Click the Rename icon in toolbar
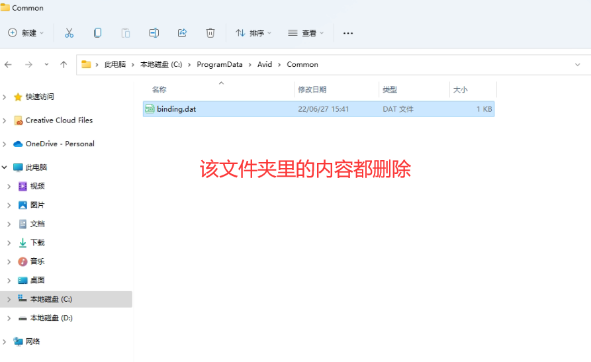The image size is (591, 362). click(x=154, y=33)
